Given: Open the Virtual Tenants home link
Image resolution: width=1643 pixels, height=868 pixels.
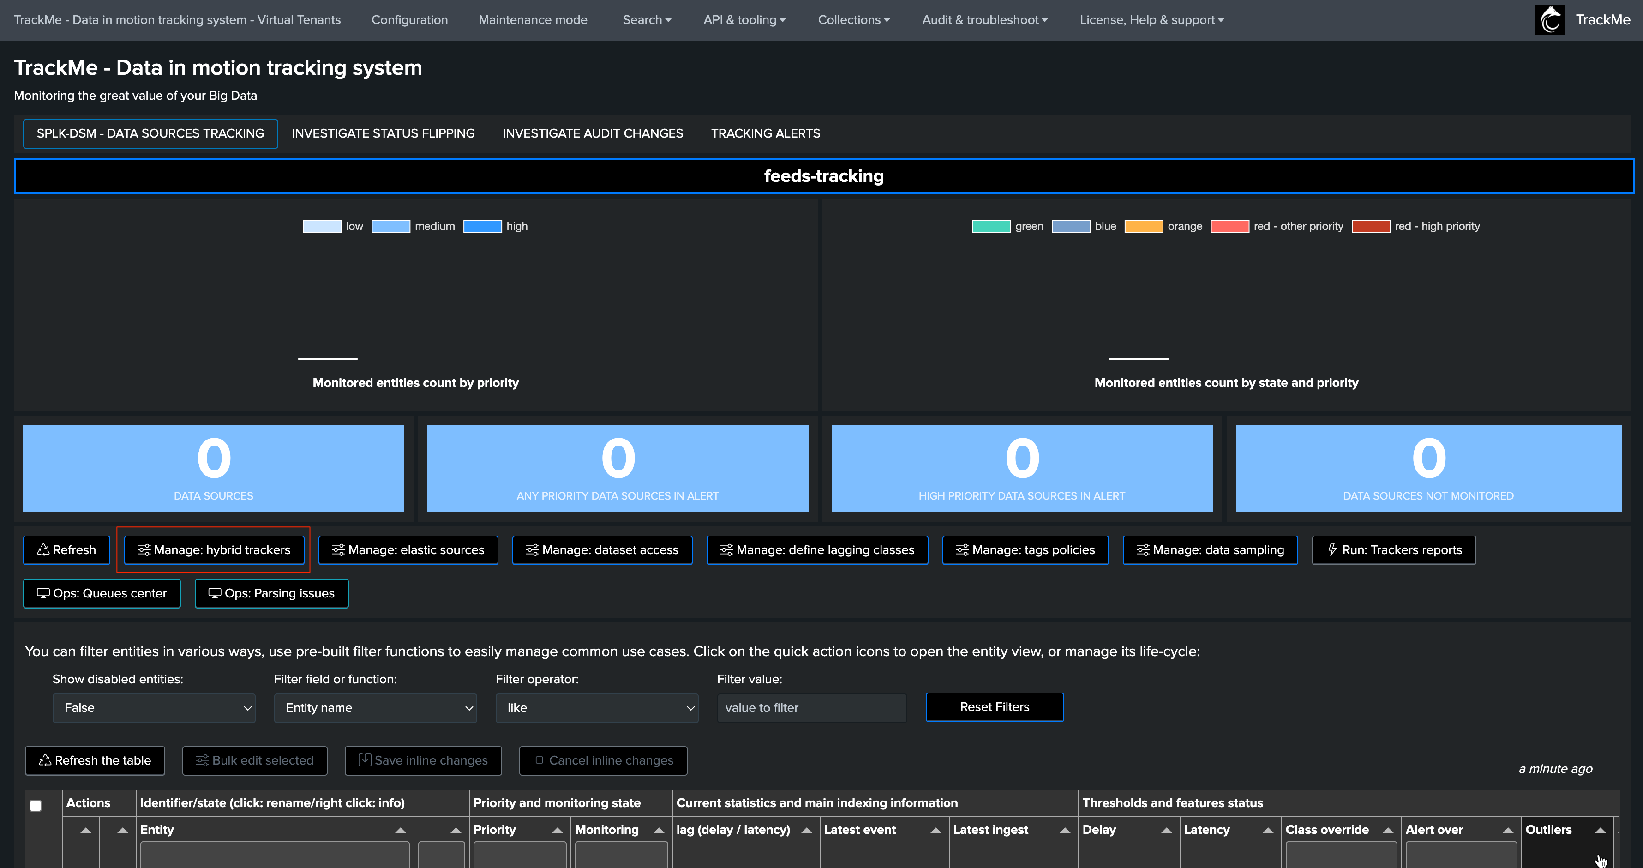Looking at the screenshot, I should pos(177,20).
